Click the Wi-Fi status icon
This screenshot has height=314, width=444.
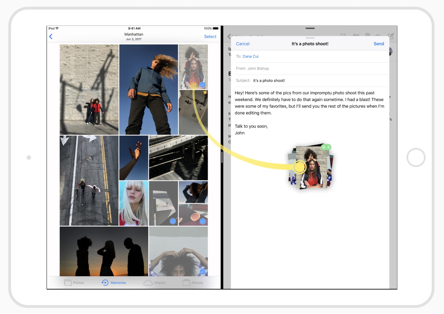(57, 28)
